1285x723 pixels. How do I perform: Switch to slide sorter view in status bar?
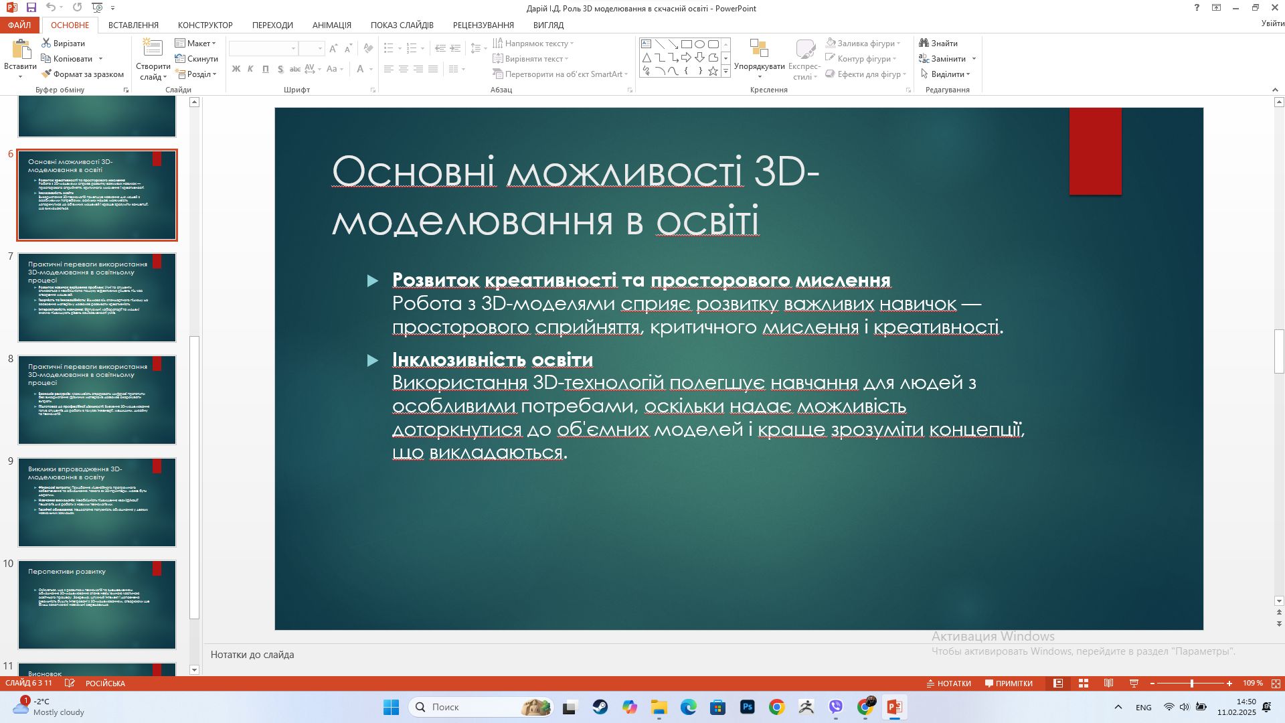(1084, 684)
